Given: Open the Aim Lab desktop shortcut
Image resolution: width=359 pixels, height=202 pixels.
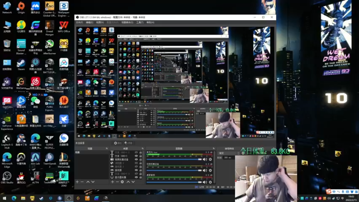Looking at the screenshot, I should pyautogui.click(x=35, y=159).
